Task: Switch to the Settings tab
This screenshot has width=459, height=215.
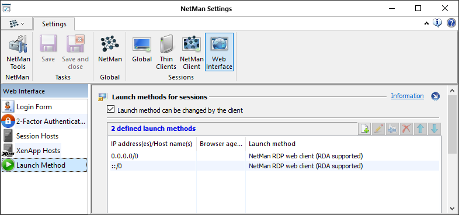Action: pos(54,24)
